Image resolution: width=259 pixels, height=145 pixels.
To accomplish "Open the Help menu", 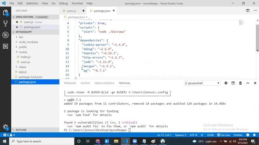I will (x=89, y=3).
